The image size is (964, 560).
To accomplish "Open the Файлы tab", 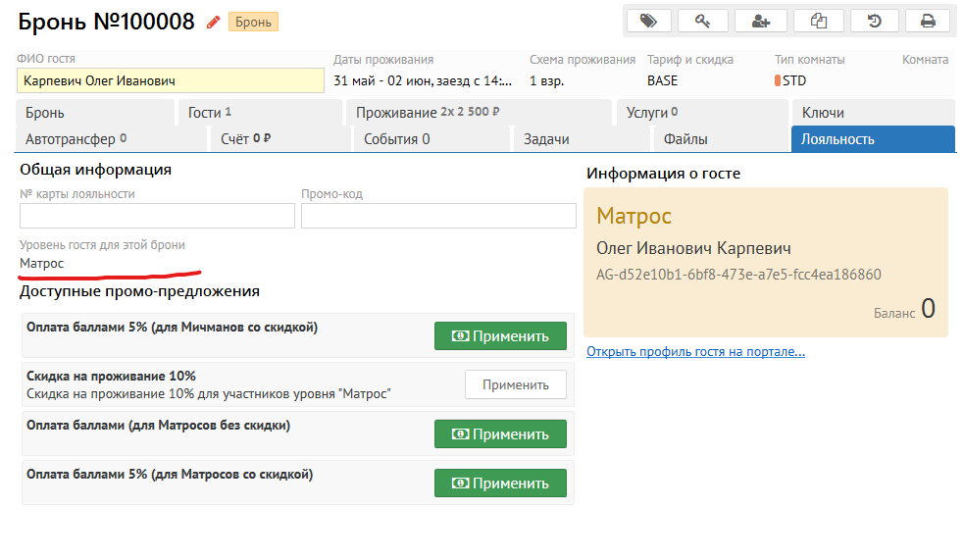I will coord(685,139).
